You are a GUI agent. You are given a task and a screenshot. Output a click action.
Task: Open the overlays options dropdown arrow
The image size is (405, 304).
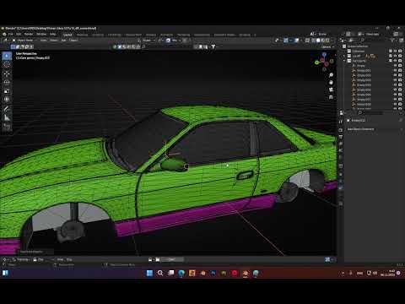(x=301, y=41)
